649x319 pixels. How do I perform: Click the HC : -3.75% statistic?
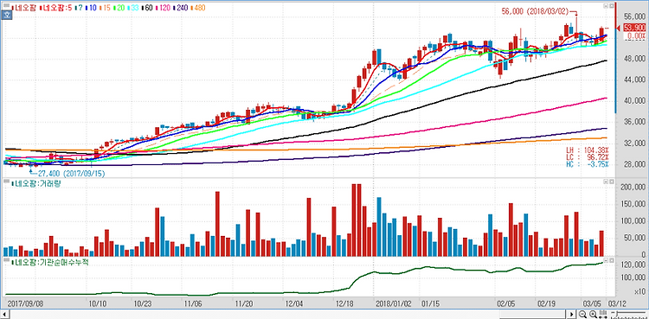coord(588,164)
